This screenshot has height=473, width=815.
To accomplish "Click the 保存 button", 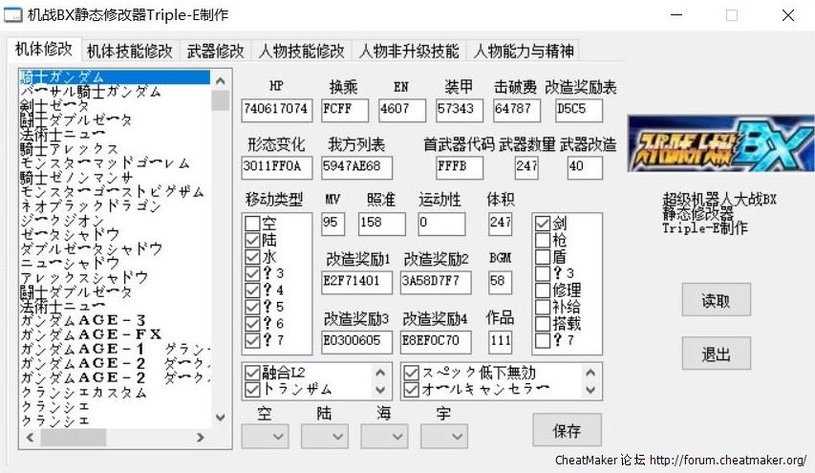I will click(567, 431).
